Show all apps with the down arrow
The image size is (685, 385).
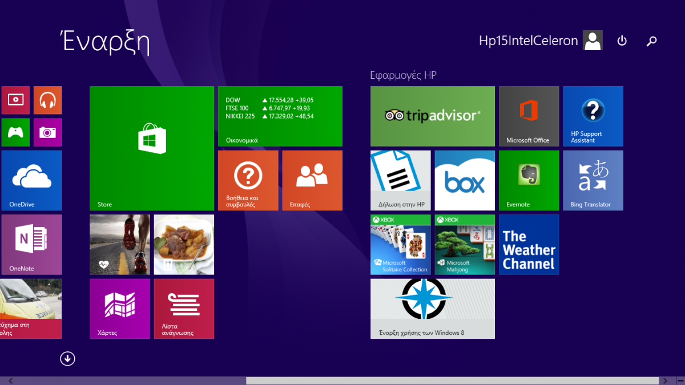67,358
